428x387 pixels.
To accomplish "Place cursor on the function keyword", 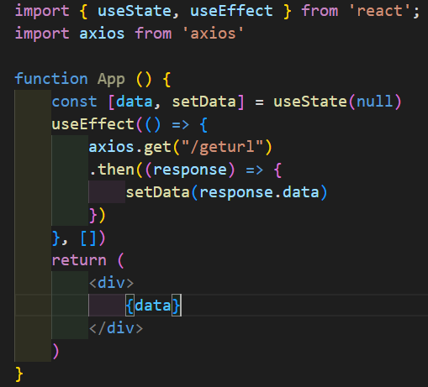I will pyautogui.click(x=51, y=79).
